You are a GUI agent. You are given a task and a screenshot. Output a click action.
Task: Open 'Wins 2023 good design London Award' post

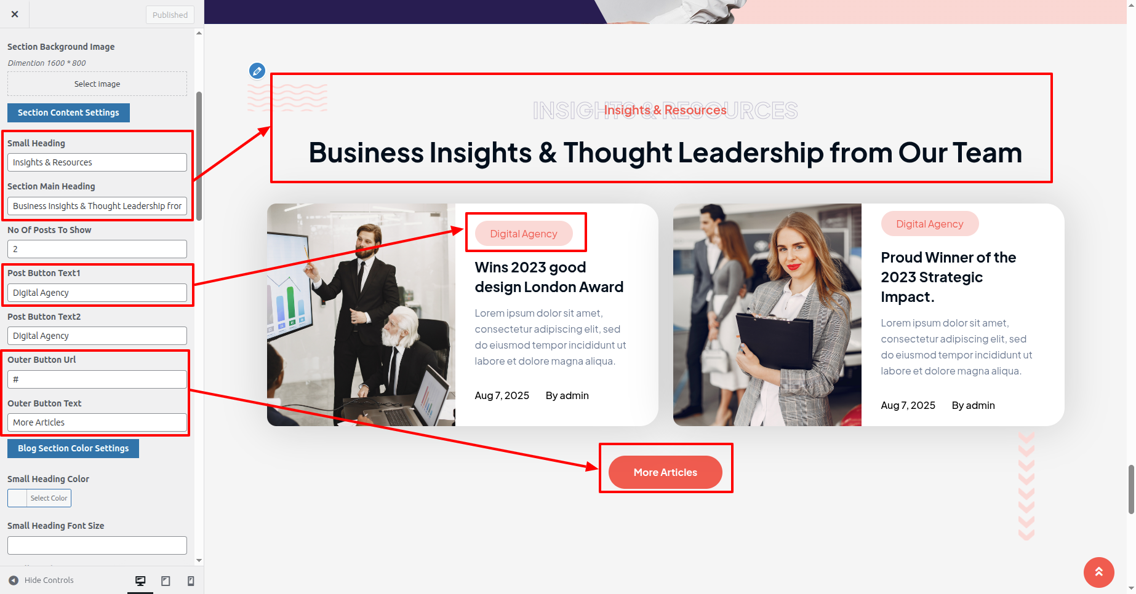pyautogui.click(x=549, y=277)
